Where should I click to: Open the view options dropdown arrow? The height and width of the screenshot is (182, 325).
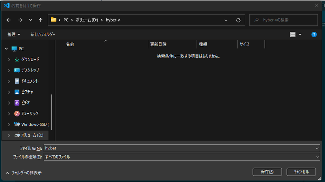300,35
